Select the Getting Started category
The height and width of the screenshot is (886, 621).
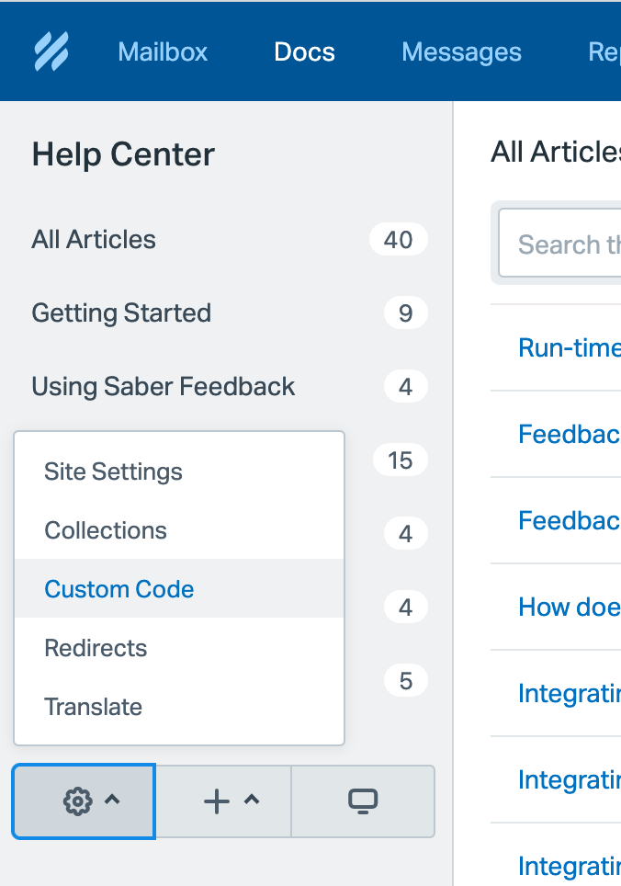pos(121,313)
